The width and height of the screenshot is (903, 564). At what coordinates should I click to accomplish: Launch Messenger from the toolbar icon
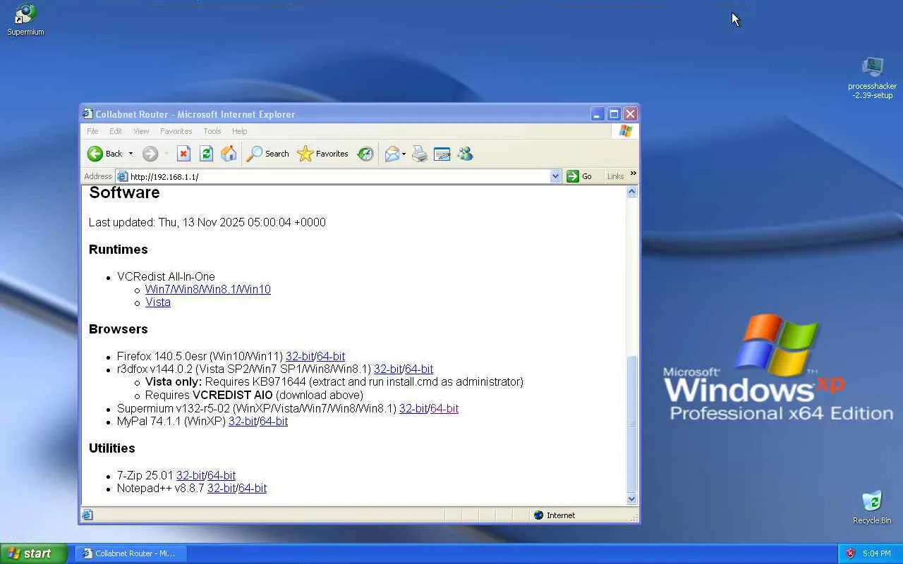(465, 154)
